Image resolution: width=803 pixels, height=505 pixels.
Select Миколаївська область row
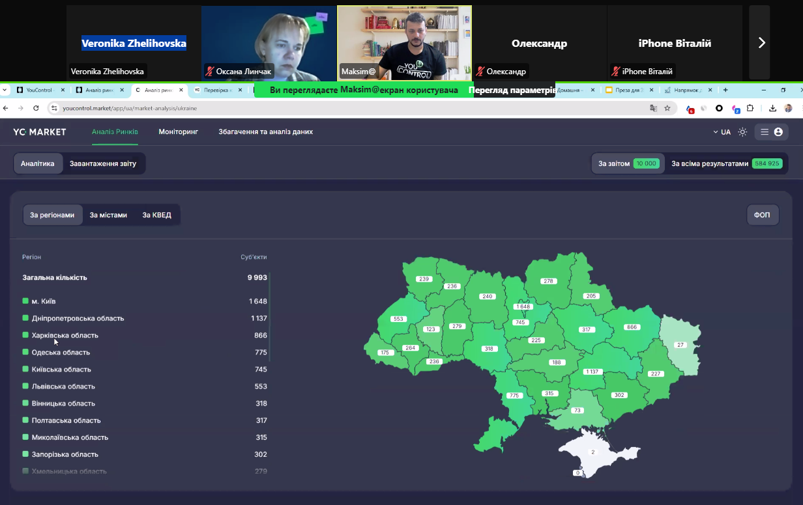pyautogui.click(x=145, y=437)
